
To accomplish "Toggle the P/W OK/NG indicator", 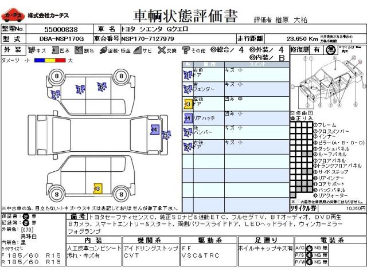I will pyautogui.click(x=310, y=262).
